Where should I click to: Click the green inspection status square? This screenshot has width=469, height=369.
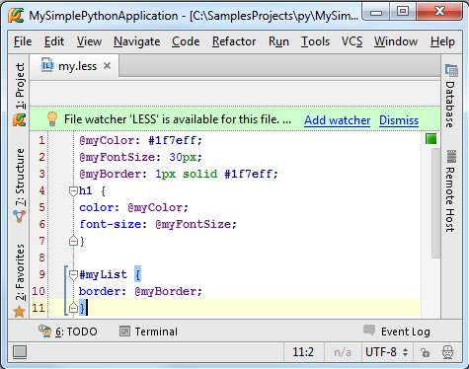pos(430,139)
